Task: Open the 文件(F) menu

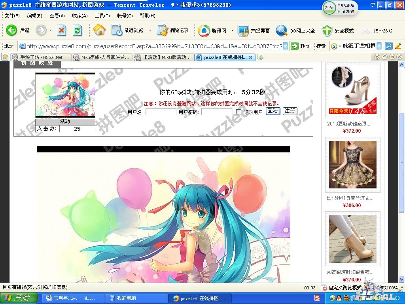Action: pyautogui.click(x=12, y=16)
